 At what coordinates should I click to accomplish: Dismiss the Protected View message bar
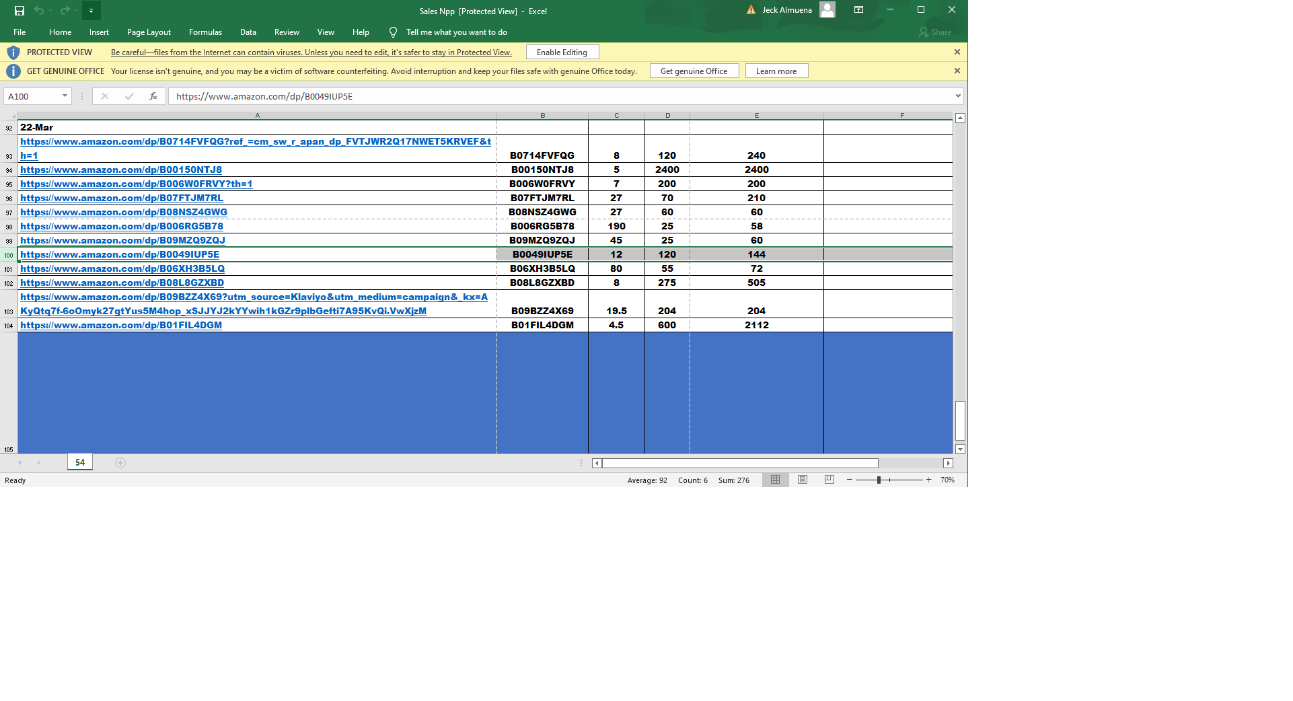(957, 52)
